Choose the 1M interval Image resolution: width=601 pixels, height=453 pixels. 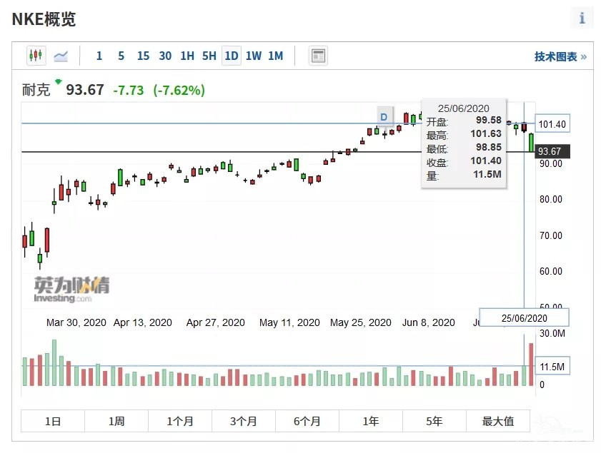click(275, 56)
